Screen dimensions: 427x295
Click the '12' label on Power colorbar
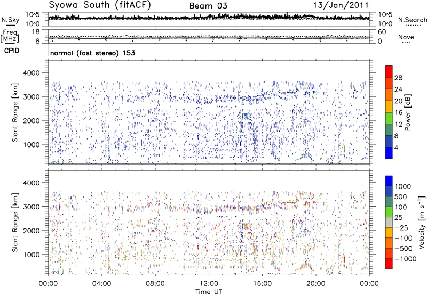[398, 124]
